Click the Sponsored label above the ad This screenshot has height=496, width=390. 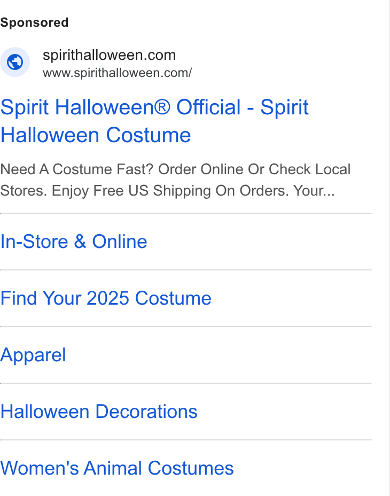pos(34,22)
